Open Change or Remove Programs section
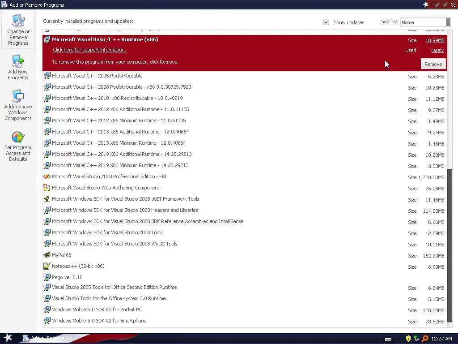This screenshot has height=344, width=458. point(18,30)
